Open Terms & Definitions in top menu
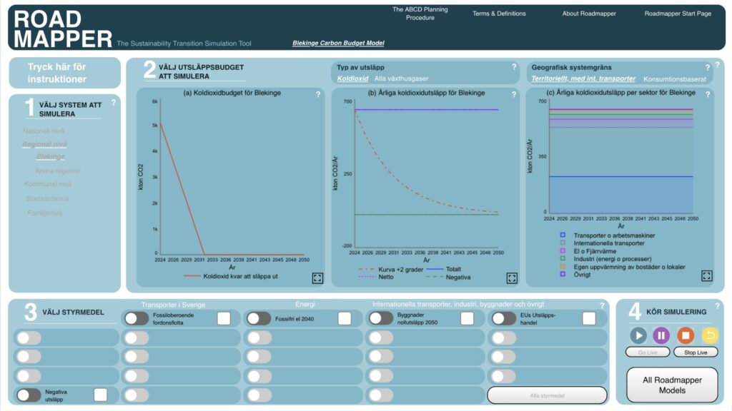732x411 pixels. (x=499, y=14)
